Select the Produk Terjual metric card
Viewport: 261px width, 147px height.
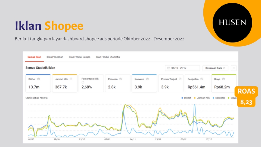click(x=171, y=83)
